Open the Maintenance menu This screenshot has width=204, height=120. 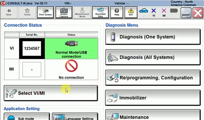[153, 115]
